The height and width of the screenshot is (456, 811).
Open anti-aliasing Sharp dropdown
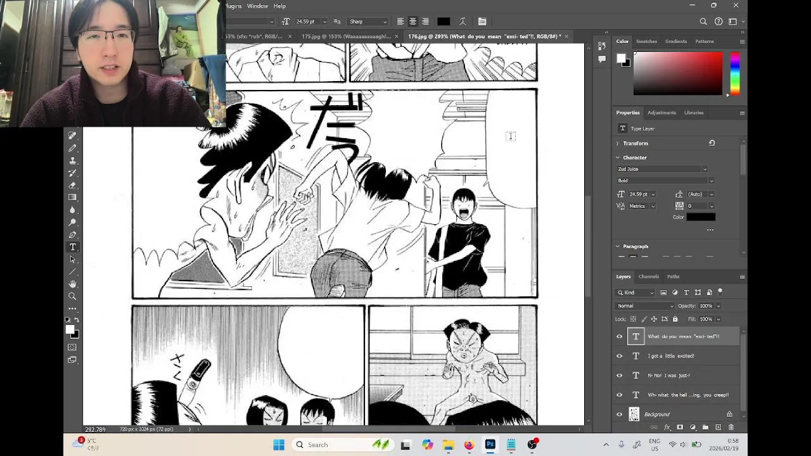368,22
